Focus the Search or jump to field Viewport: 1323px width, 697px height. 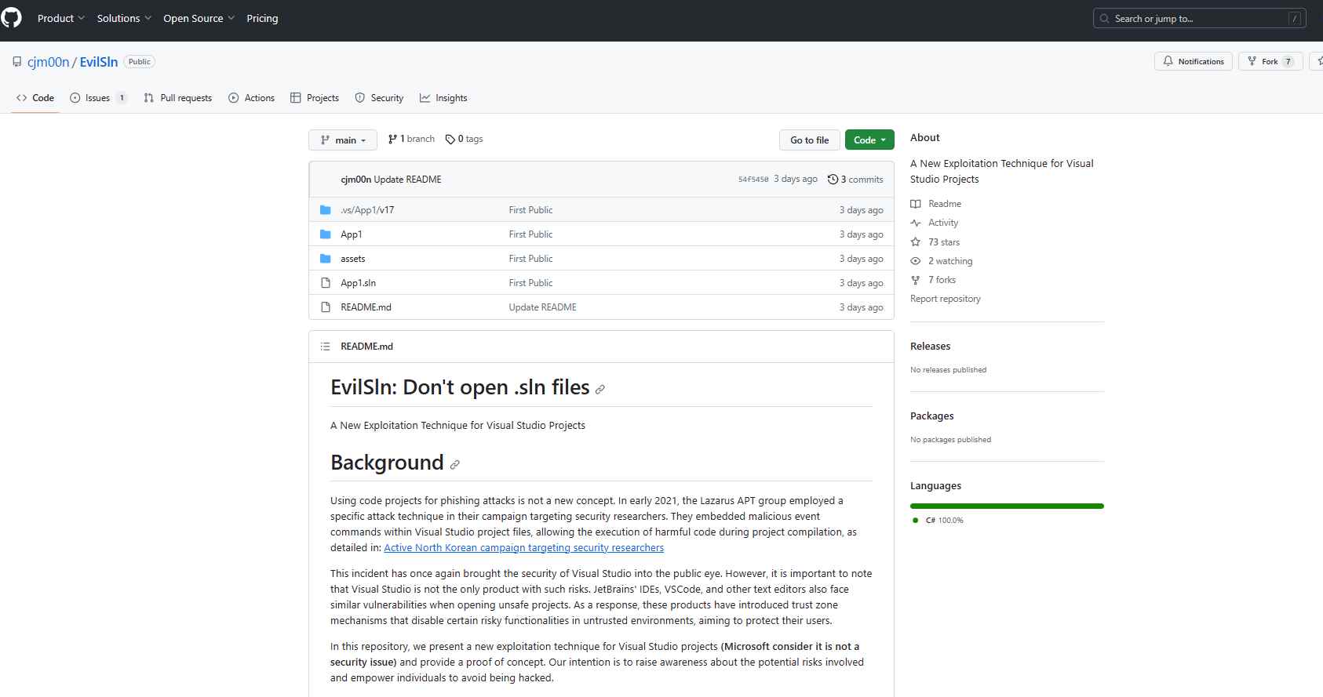[1199, 18]
